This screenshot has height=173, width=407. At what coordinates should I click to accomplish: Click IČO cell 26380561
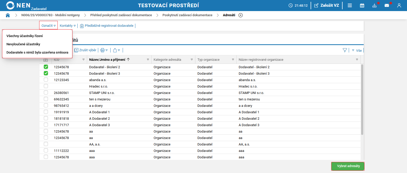point(61,93)
